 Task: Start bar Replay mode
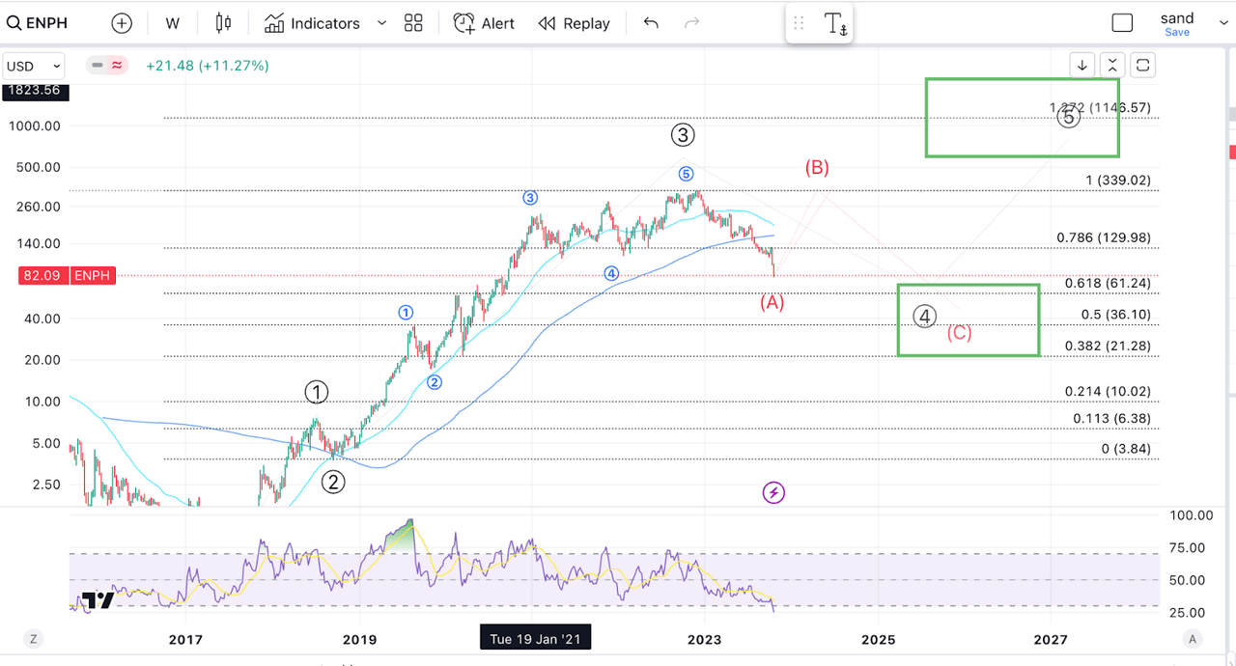click(574, 23)
